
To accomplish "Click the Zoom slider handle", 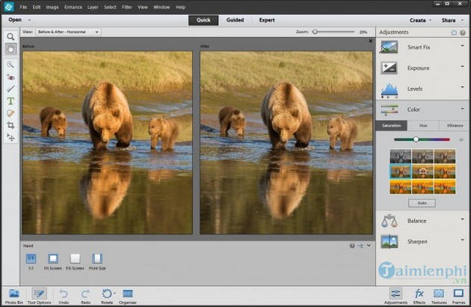I will 315,31.
